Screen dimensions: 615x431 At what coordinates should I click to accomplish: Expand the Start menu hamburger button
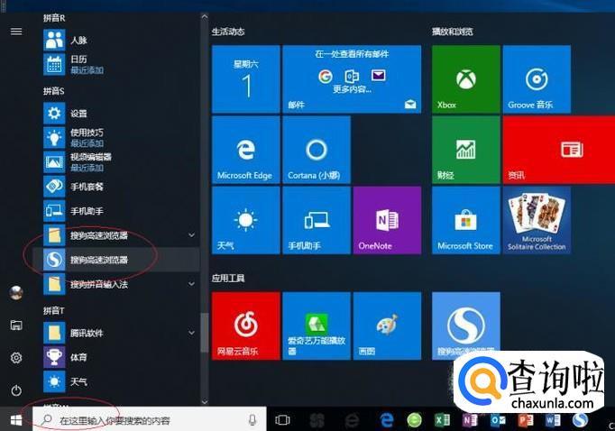16,31
